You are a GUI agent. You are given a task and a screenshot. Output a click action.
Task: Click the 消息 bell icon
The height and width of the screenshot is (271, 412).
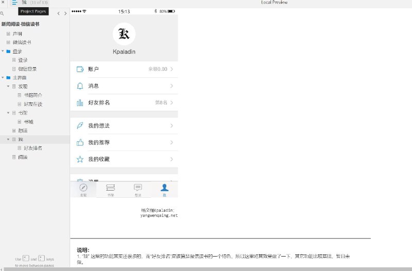(80, 86)
